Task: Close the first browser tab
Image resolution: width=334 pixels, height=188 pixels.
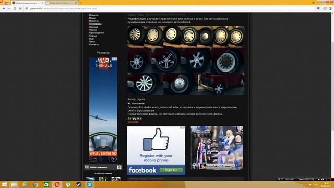Action: click(x=42, y=3)
